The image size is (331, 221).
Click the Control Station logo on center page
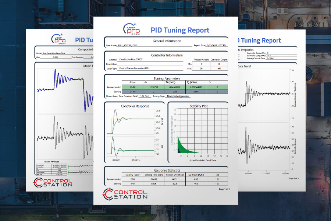[x=125, y=194]
